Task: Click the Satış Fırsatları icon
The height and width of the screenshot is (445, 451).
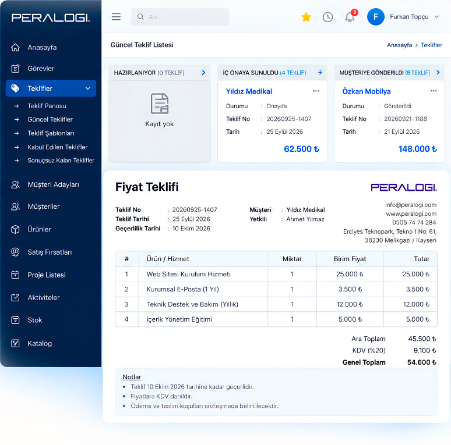Action: pyautogui.click(x=15, y=252)
